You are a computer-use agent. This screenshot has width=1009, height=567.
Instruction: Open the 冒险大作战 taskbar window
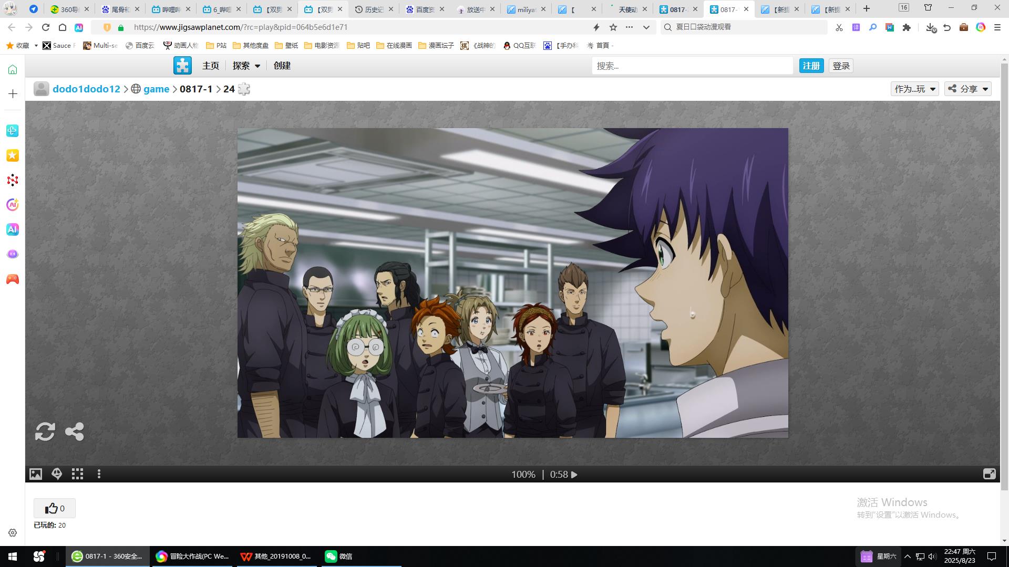(192, 556)
